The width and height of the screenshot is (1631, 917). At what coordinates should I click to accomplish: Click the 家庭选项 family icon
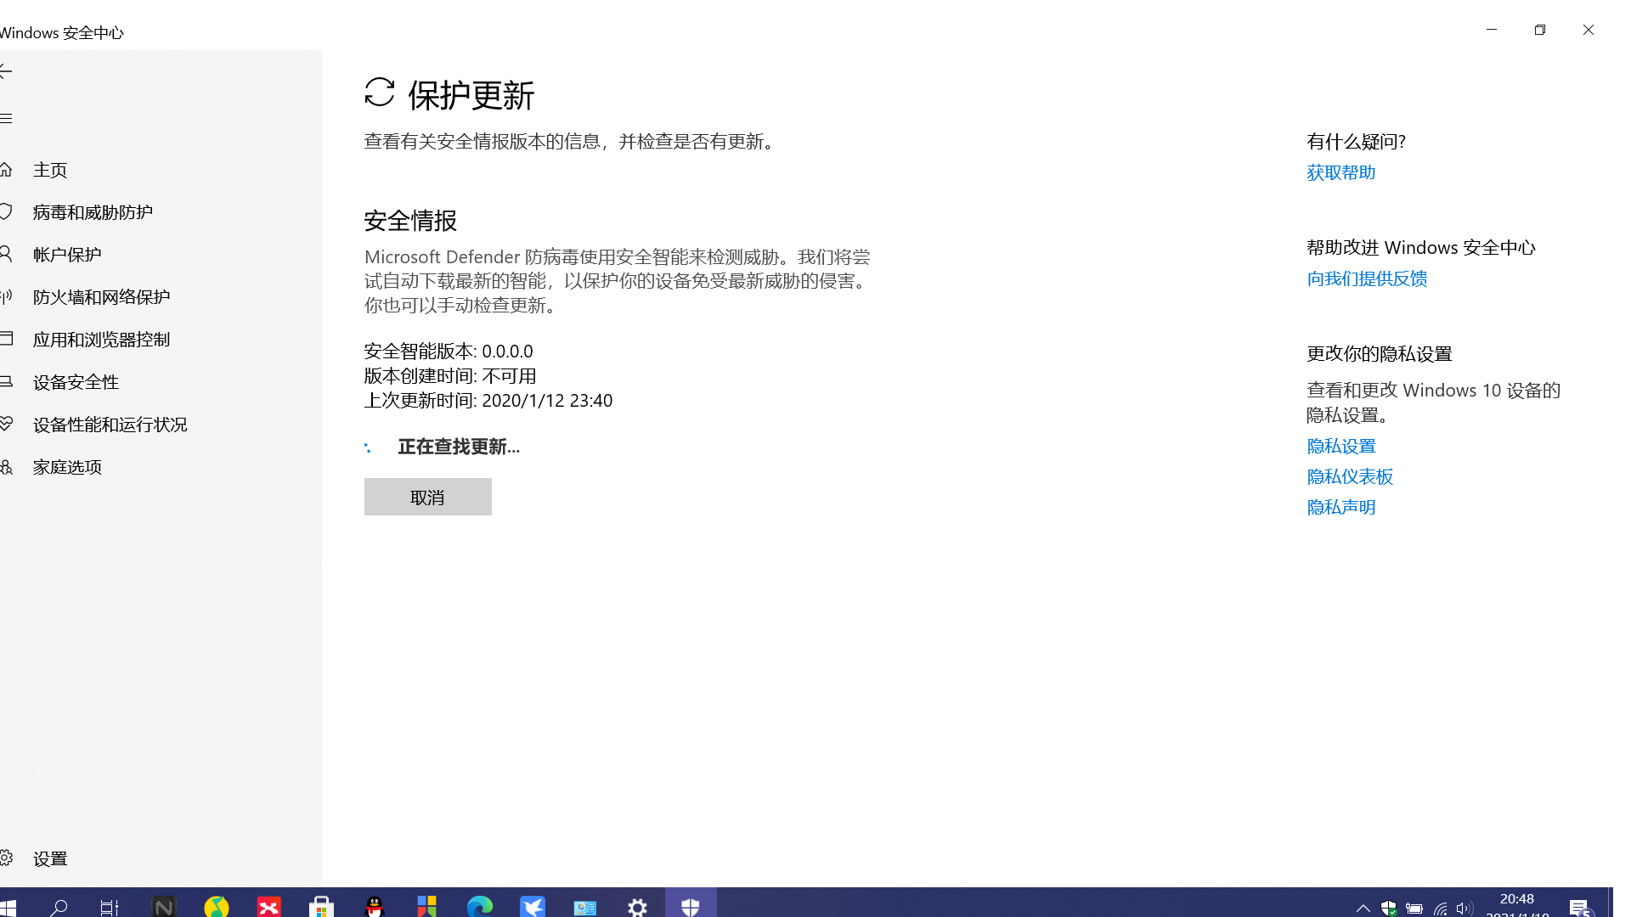[x=6, y=466]
